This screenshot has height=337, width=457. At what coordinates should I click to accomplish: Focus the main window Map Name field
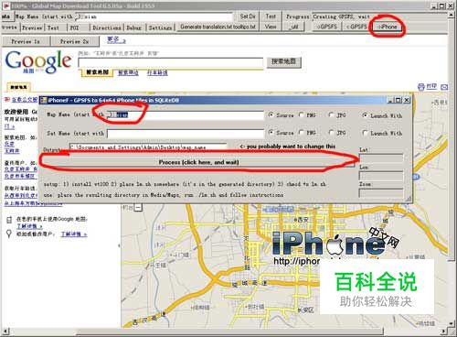point(154,16)
